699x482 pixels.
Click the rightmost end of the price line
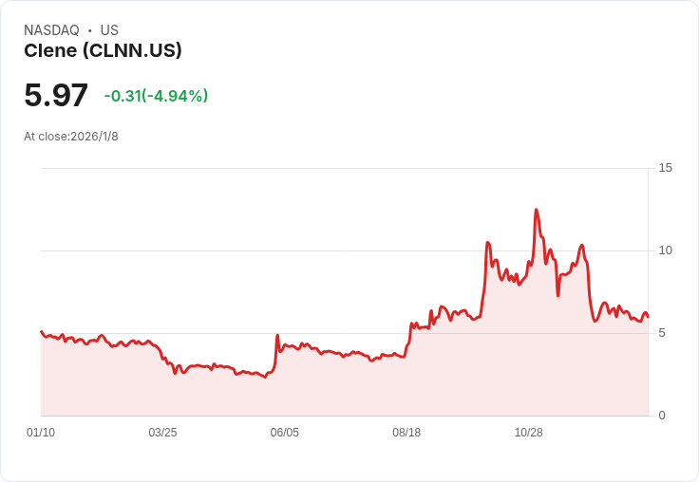[648, 317]
